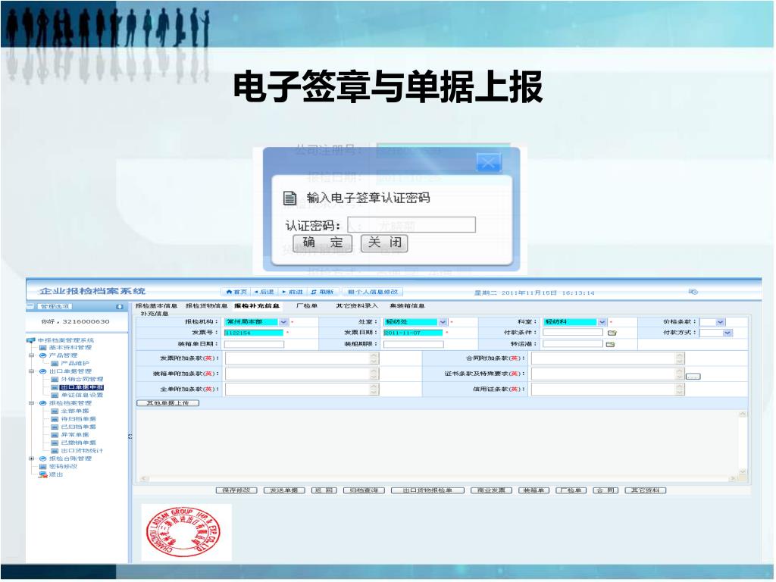Click the minus icon beside 管理选项
The height and width of the screenshot is (582, 776).
30,306
